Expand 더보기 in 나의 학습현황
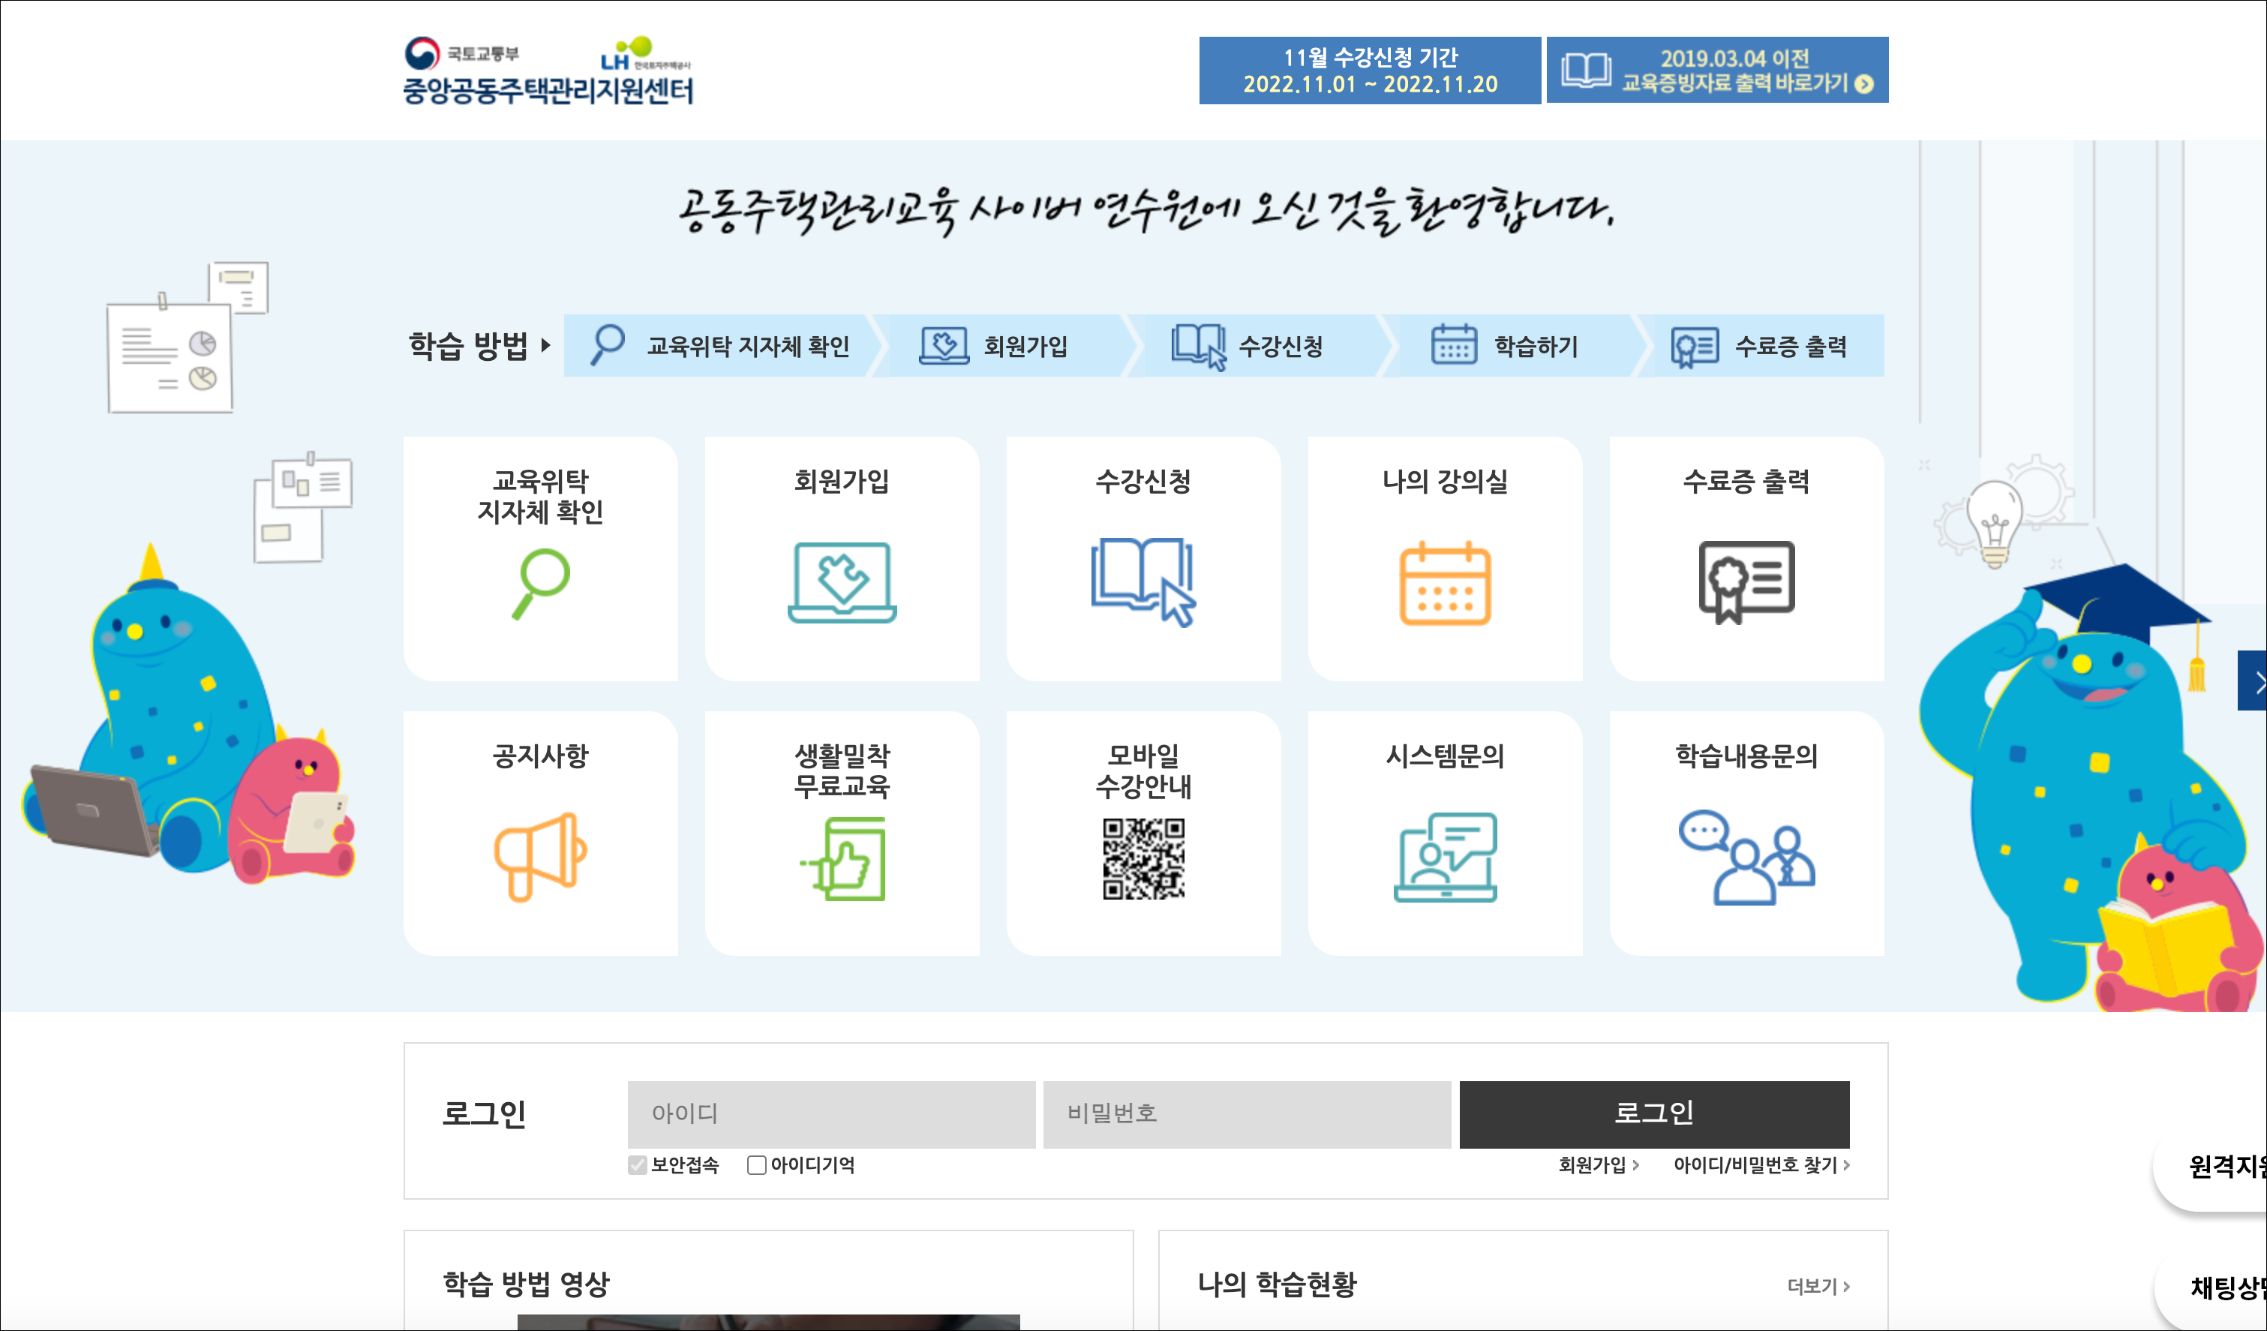Viewport: 2267px width, 1331px height. (1818, 1287)
